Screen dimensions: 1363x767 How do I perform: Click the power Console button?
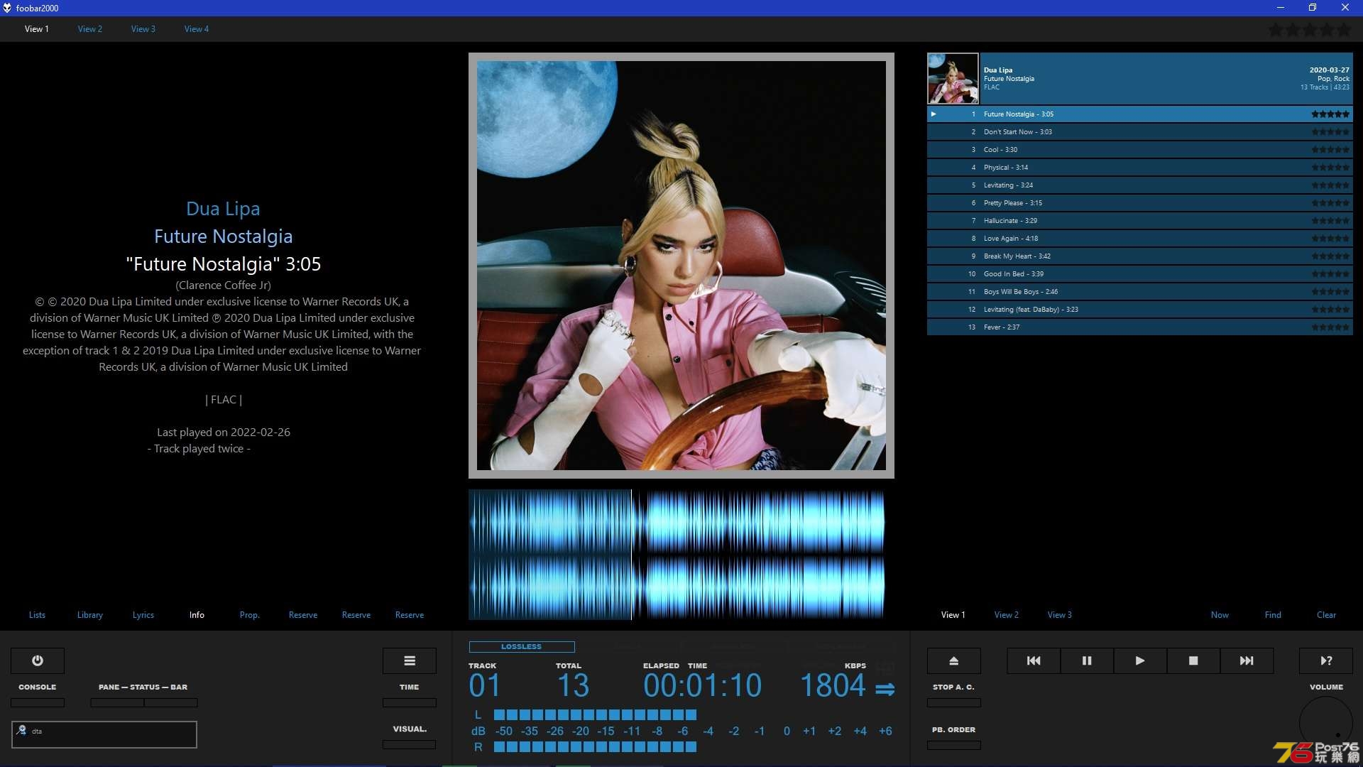point(38,660)
